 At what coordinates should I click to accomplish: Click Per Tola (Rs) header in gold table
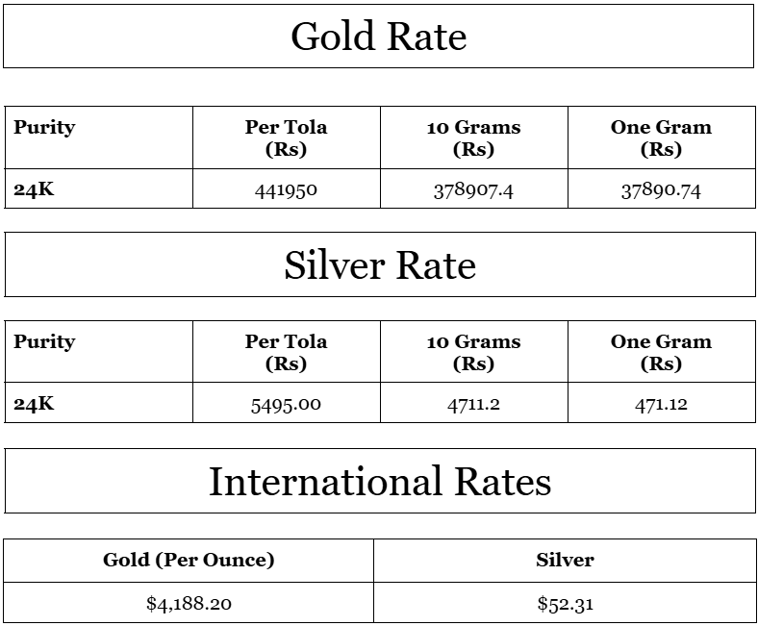(x=286, y=138)
